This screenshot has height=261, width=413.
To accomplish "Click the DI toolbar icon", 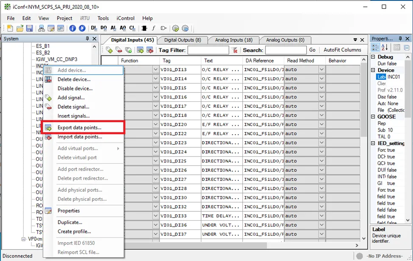I will click(94, 28).
